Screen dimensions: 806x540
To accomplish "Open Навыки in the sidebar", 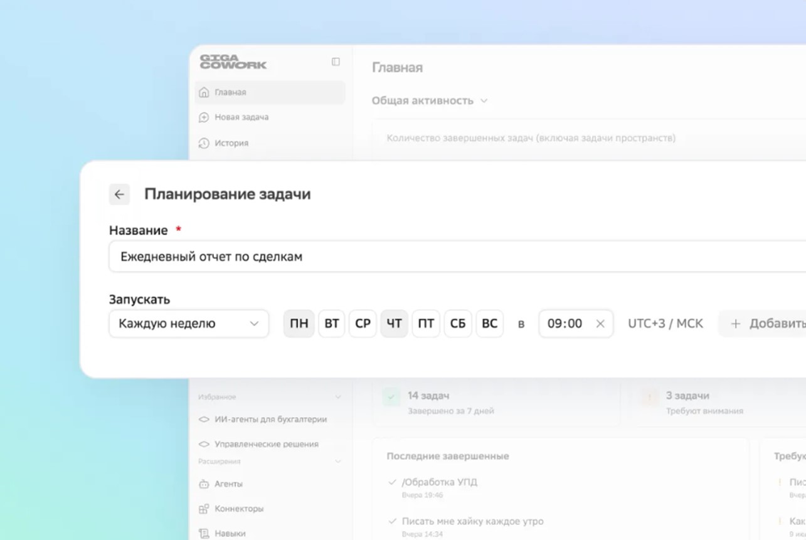I will point(270,534).
